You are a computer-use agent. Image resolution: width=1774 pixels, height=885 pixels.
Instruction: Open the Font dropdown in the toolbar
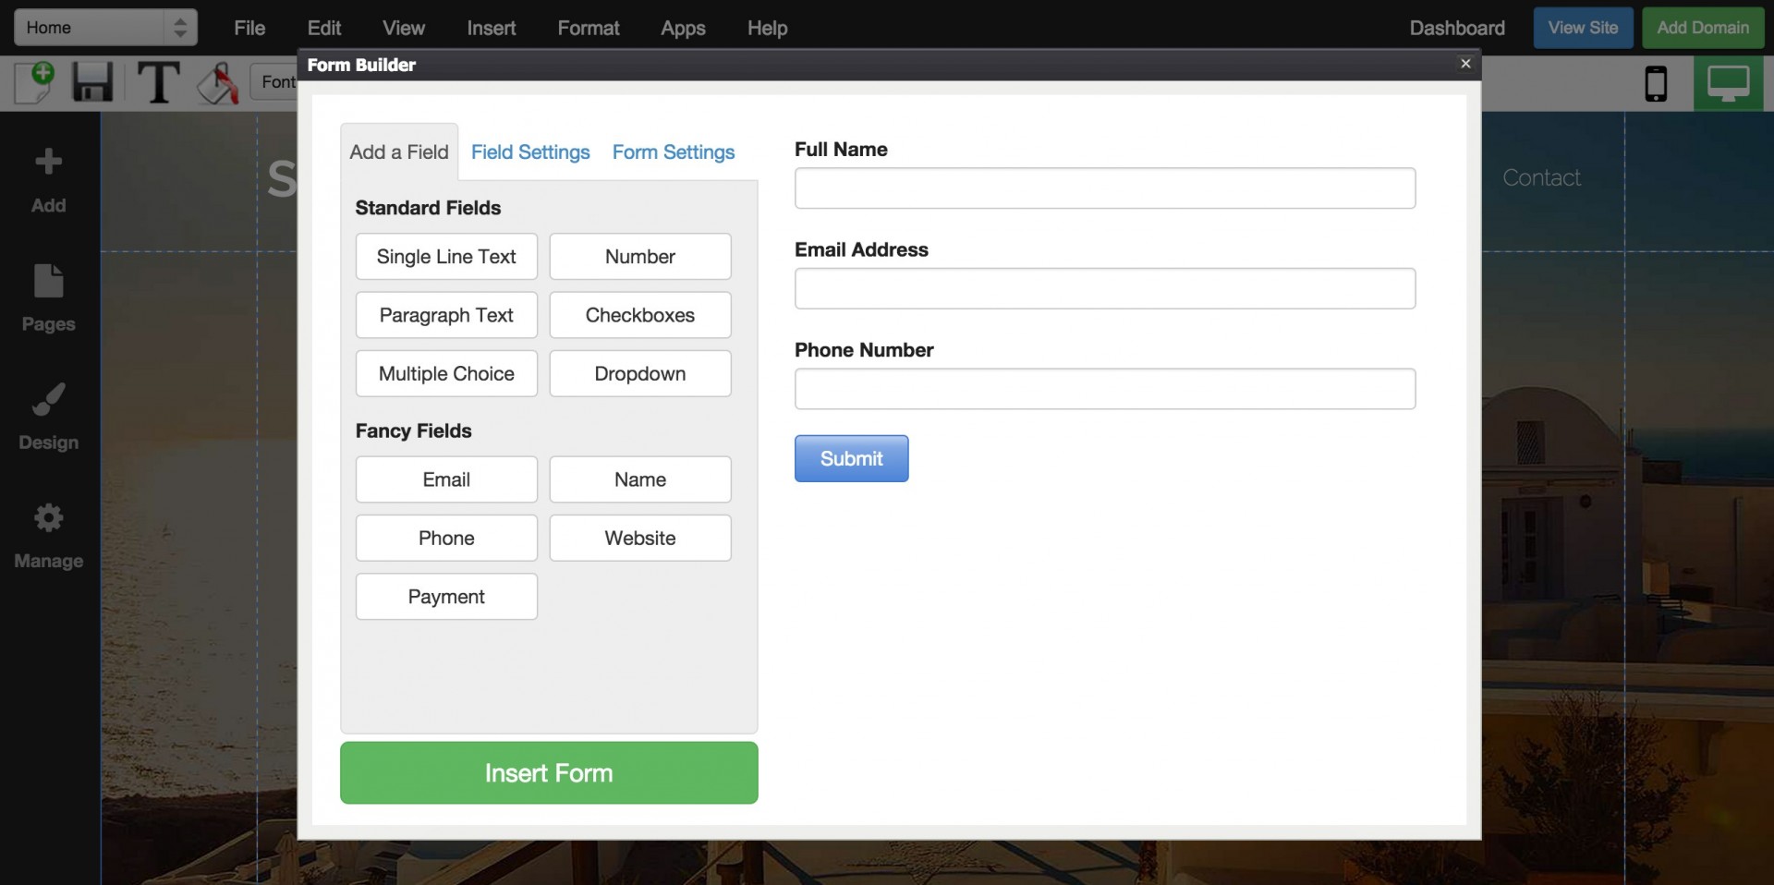pos(280,81)
